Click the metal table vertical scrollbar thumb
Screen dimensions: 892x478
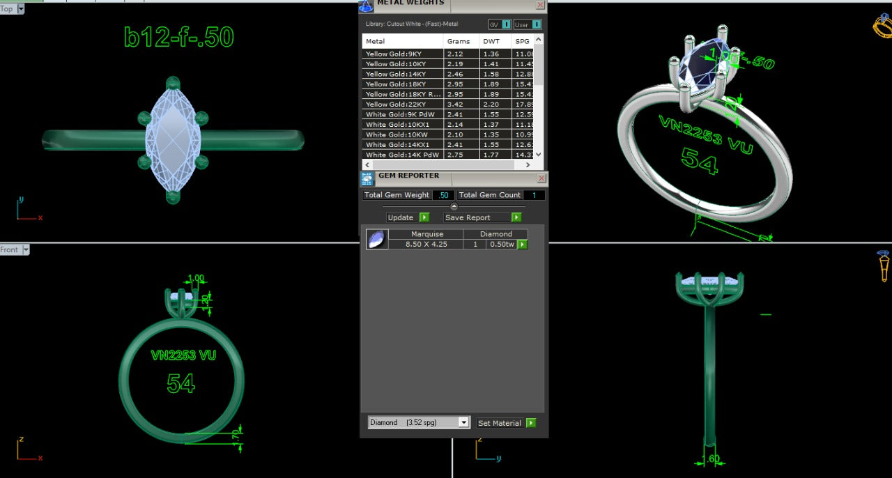pyautogui.click(x=538, y=66)
